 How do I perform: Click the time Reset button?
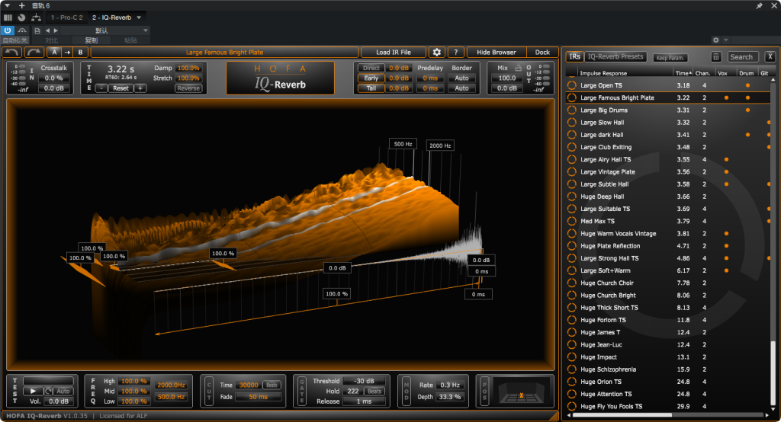[121, 88]
